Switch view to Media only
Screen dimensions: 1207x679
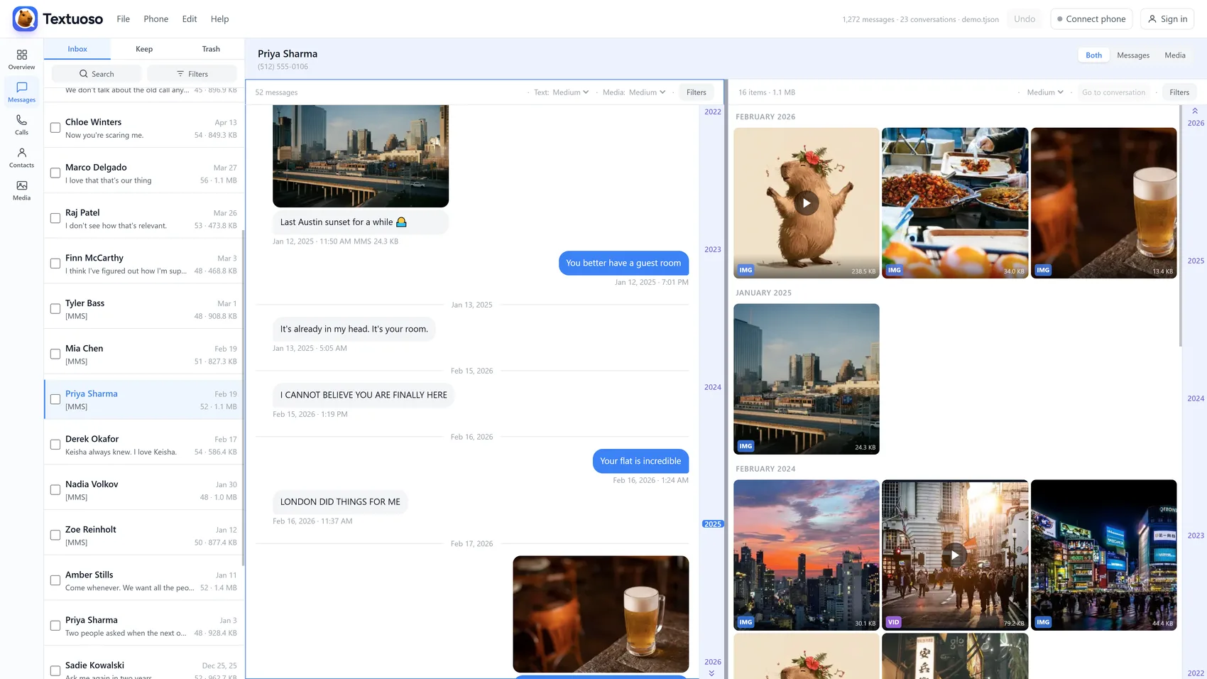pyautogui.click(x=1174, y=55)
